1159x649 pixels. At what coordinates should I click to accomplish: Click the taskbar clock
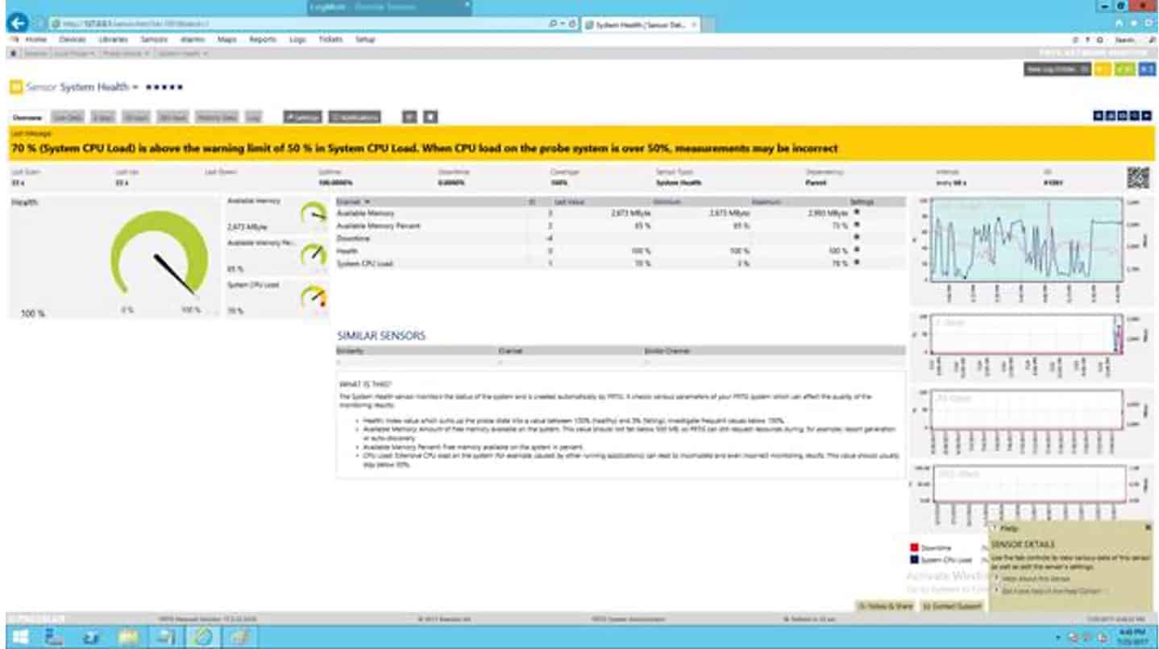1134,637
